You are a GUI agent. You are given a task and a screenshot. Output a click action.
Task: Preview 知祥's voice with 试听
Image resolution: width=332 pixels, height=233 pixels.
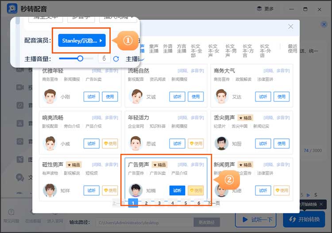(92, 191)
